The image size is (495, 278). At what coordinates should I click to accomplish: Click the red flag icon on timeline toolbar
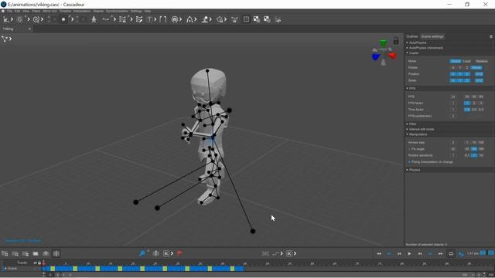(x=179, y=253)
